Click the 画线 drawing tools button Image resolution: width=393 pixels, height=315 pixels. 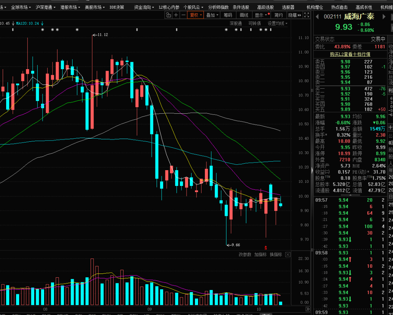pos(244,15)
